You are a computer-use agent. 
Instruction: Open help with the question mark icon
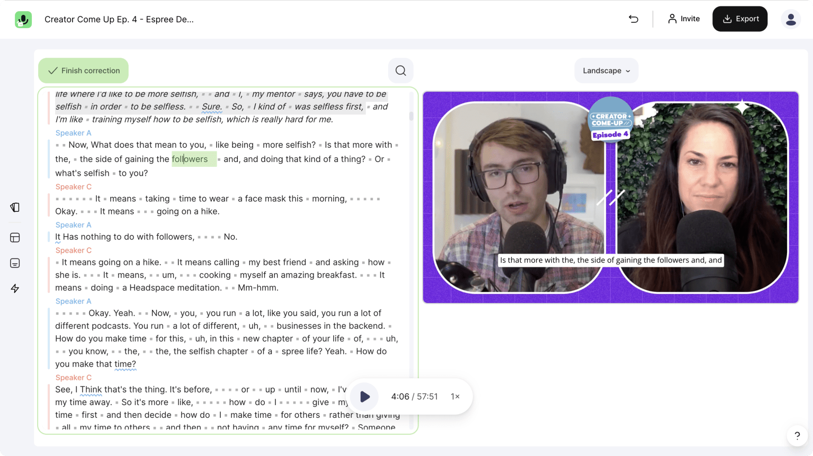click(797, 436)
